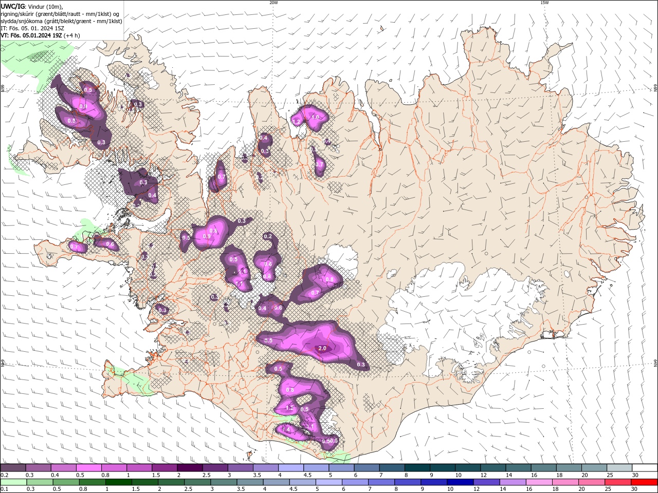Viewport: 658px width, 493px height.
Task: Click the darkest green rain swatch at 1
Action: pyautogui.click(x=118, y=482)
